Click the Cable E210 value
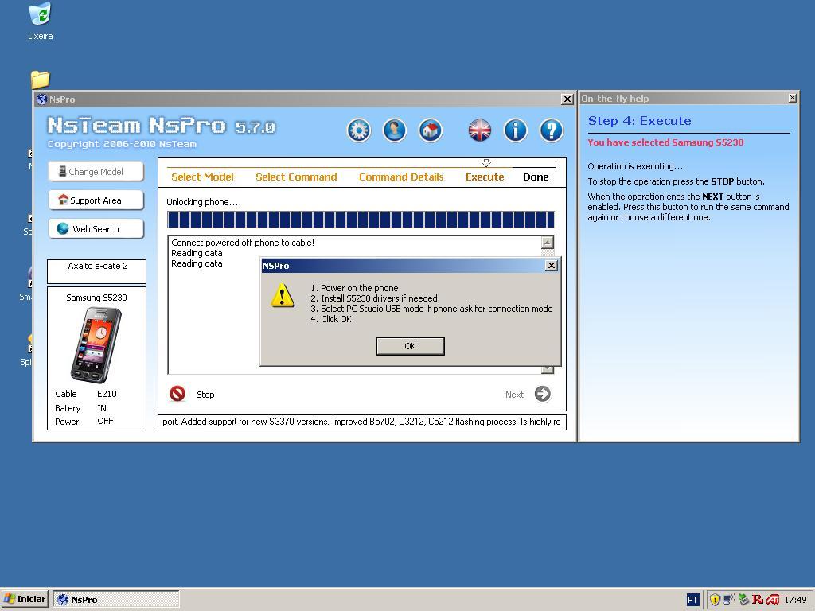The height and width of the screenshot is (611, 815). point(107,394)
